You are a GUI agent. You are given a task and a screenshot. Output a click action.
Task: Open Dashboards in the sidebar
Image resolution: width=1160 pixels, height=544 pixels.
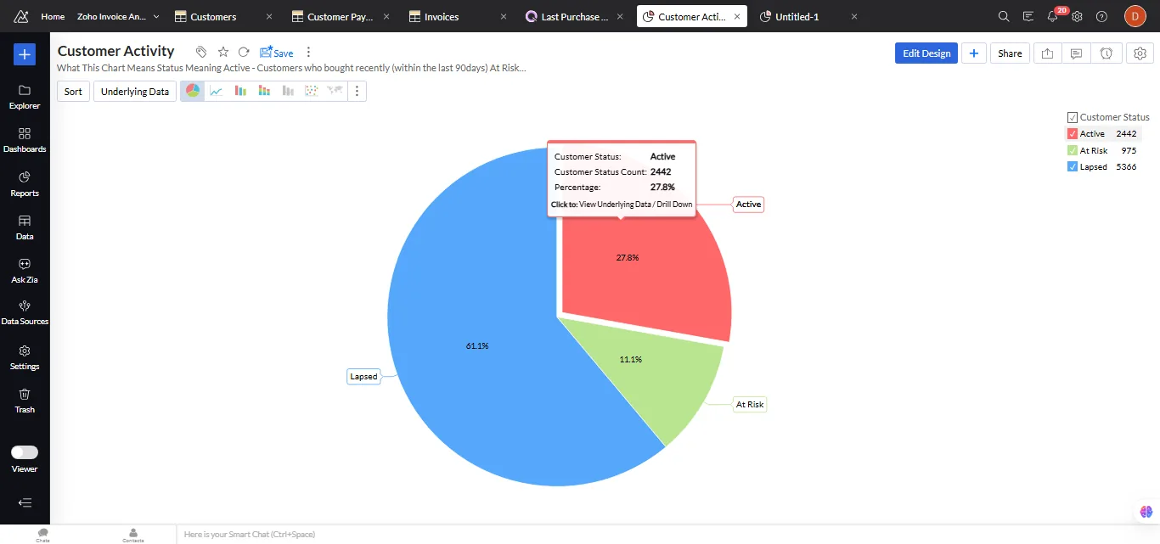25,140
